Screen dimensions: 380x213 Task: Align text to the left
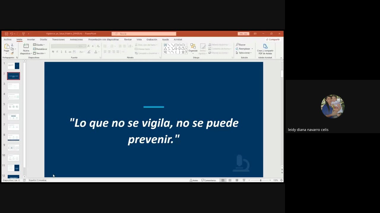[105, 52]
